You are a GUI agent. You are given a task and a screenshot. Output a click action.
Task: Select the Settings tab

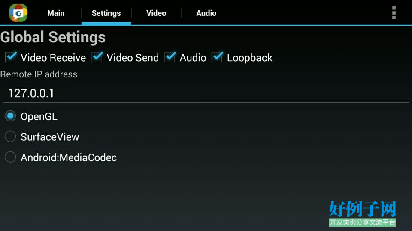pos(106,13)
